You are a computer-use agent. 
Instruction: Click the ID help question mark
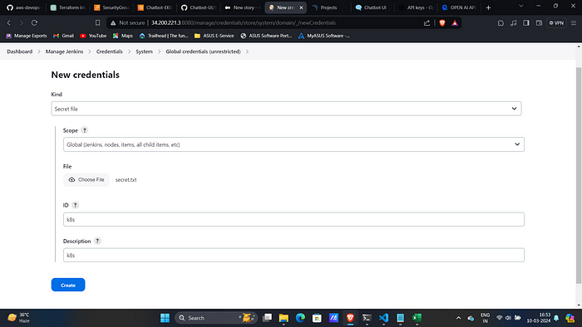click(75, 205)
